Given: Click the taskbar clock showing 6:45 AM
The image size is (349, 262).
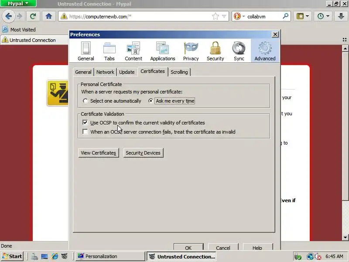Looking at the screenshot, I should (334, 256).
